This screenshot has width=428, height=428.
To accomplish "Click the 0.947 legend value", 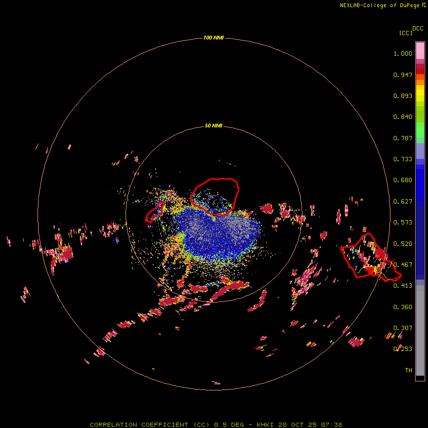I will click(x=403, y=75).
